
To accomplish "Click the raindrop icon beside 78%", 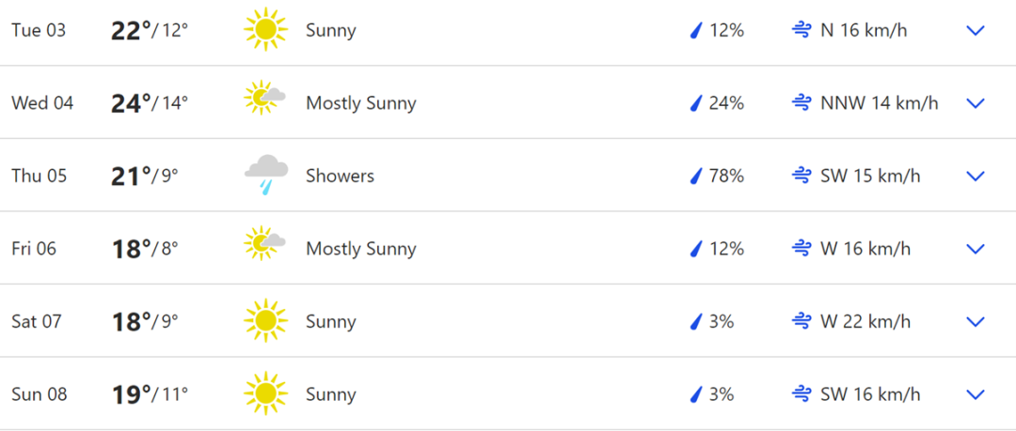I will point(696,176).
